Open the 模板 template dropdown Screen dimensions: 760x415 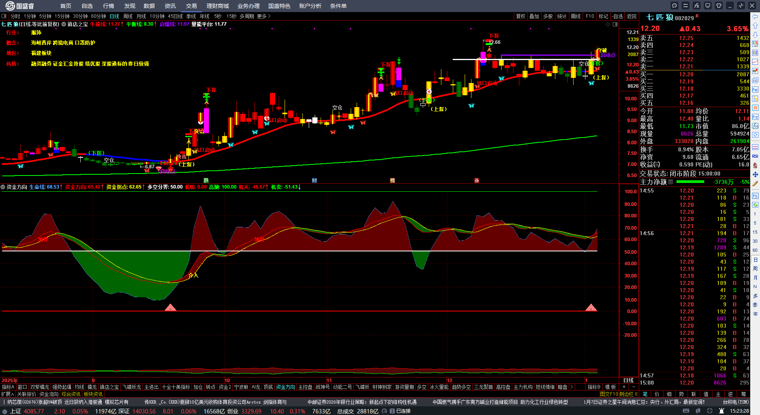(x=610, y=387)
